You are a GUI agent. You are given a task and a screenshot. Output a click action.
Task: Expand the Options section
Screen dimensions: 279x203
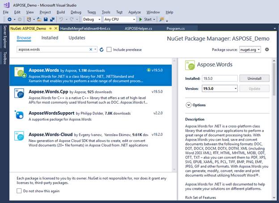tap(188, 105)
